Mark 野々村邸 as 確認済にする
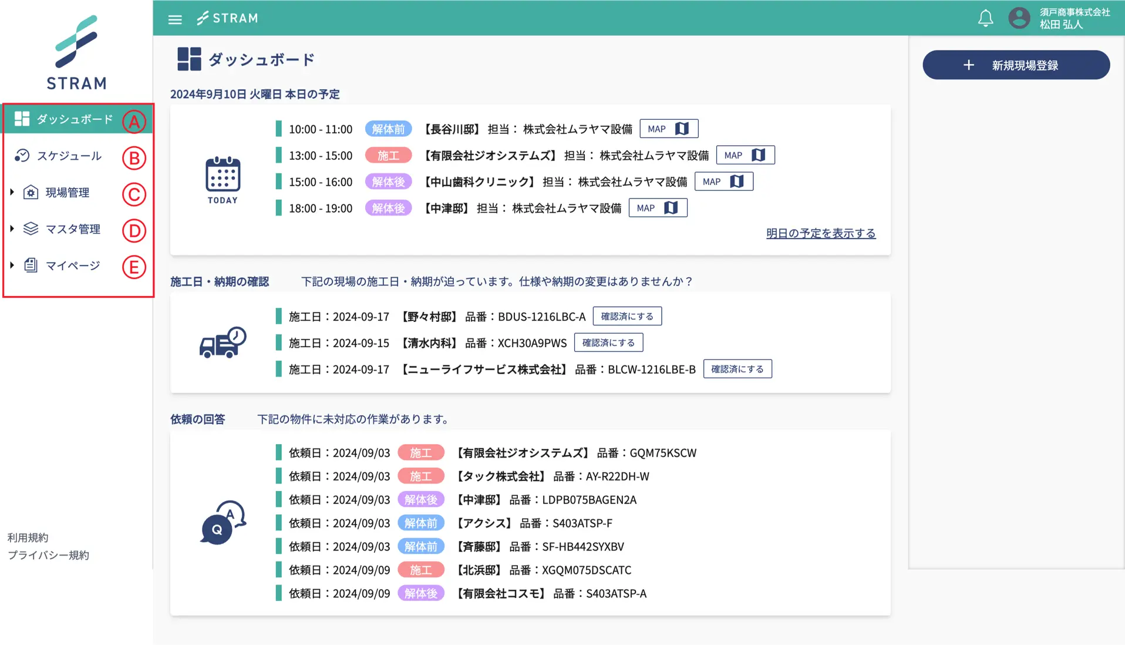Image resolution: width=1125 pixels, height=645 pixels. pyautogui.click(x=627, y=316)
